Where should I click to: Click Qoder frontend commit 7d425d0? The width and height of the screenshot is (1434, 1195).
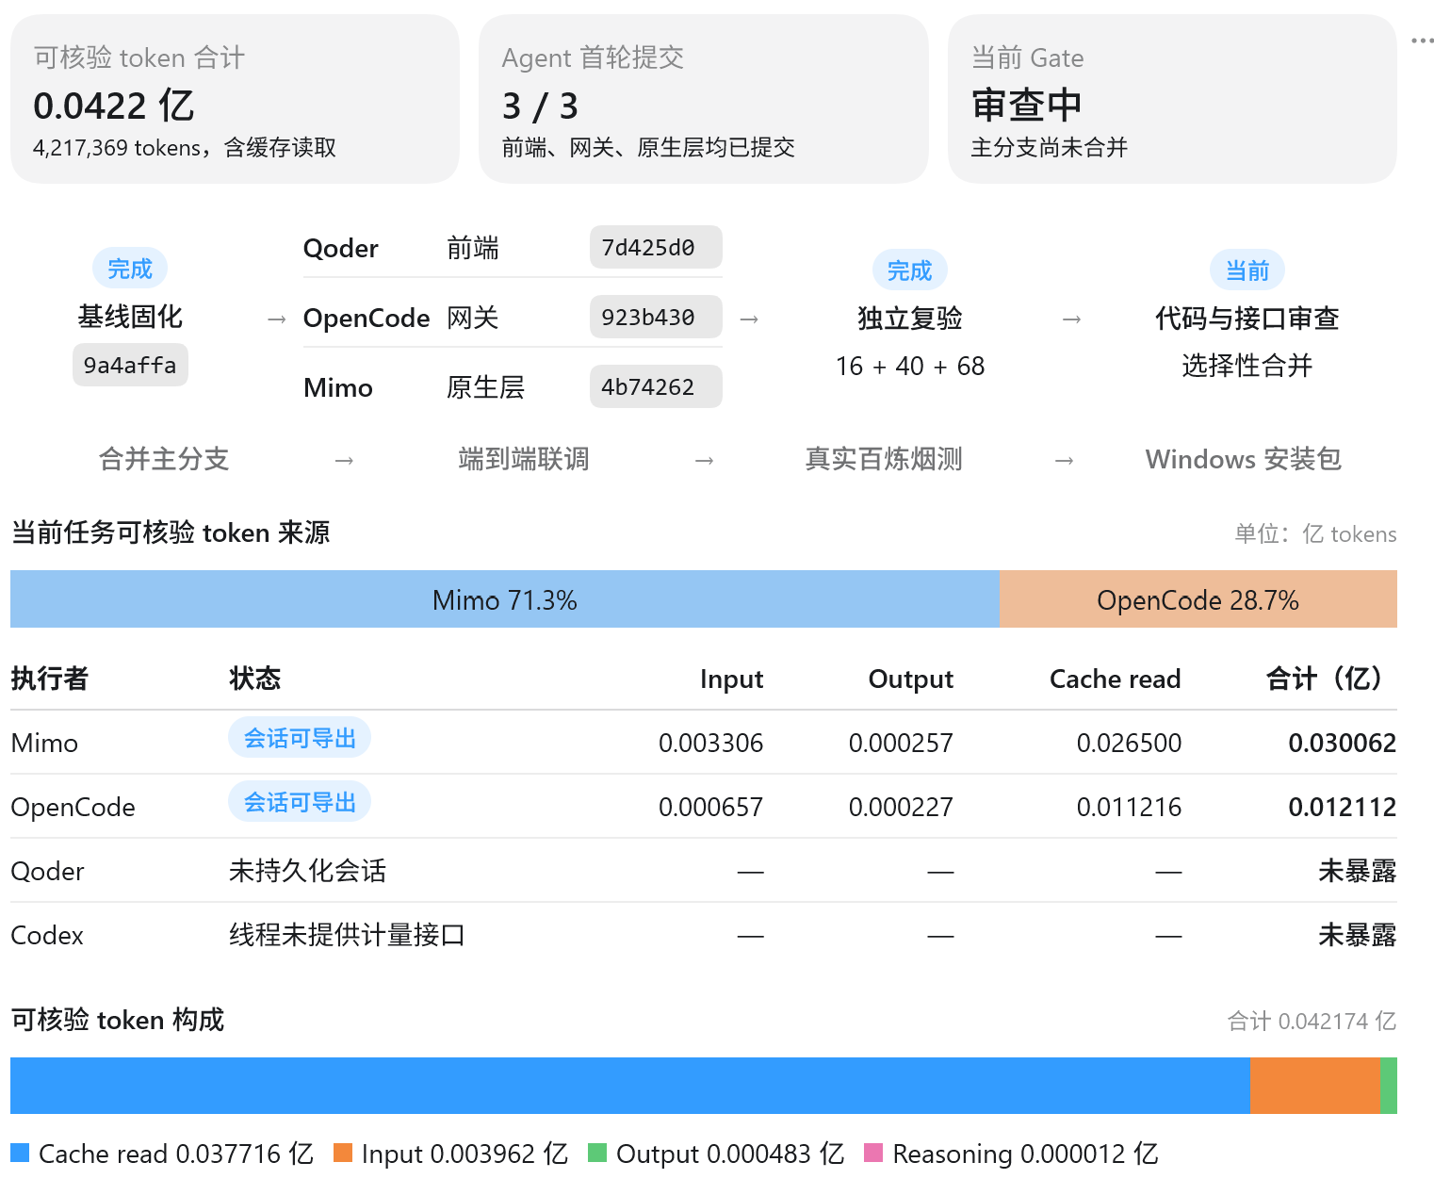656,248
